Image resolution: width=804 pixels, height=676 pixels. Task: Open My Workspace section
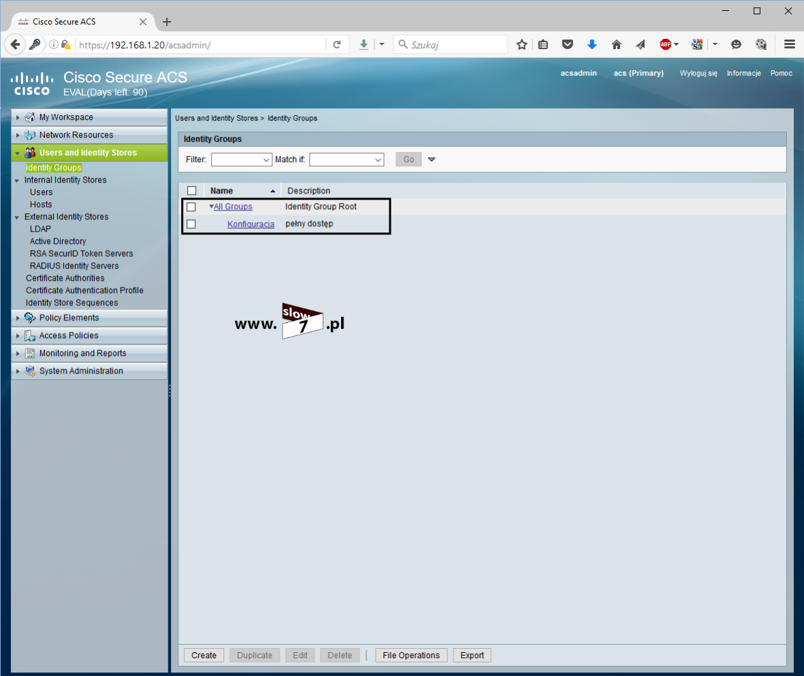(x=89, y=117)
